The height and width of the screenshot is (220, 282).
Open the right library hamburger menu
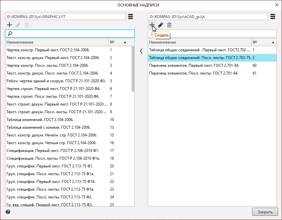point(273,16)
